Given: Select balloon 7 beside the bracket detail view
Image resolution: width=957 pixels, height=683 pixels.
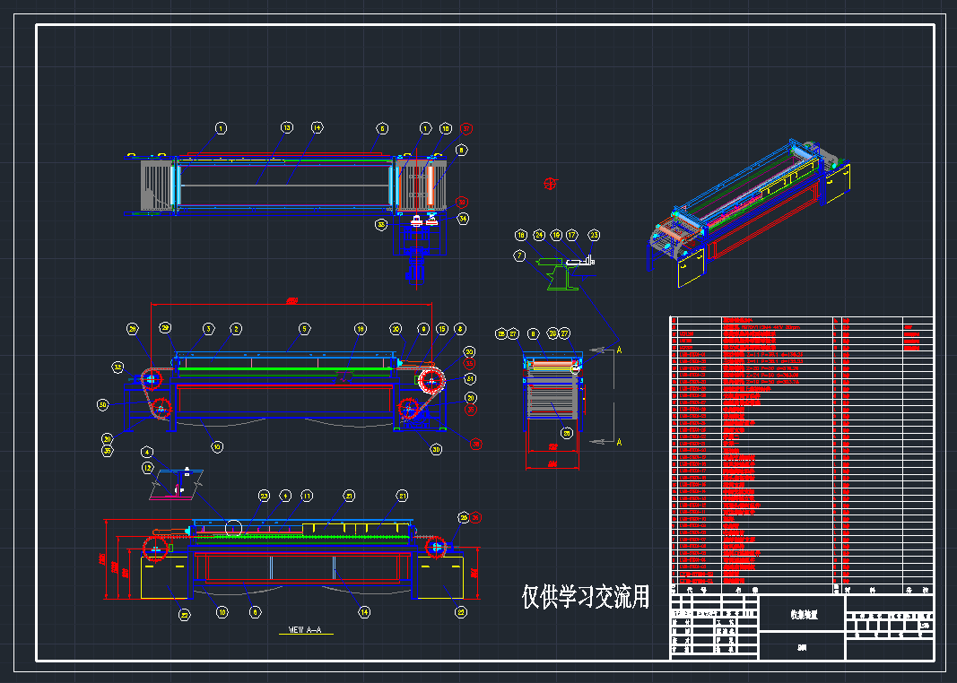Looking at the screenshot, I should pyautogui.click(x=519, y=255).
